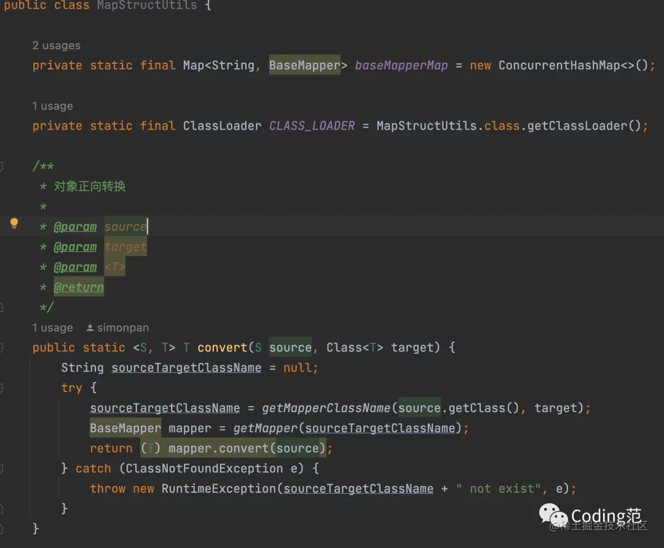Screen dimensions: 664x548
Task: Open the "1 usage" hint beside simonpan
Action: 52,327
